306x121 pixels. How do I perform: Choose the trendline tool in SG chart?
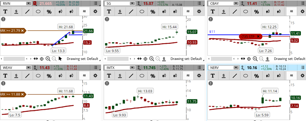(131, 11)
